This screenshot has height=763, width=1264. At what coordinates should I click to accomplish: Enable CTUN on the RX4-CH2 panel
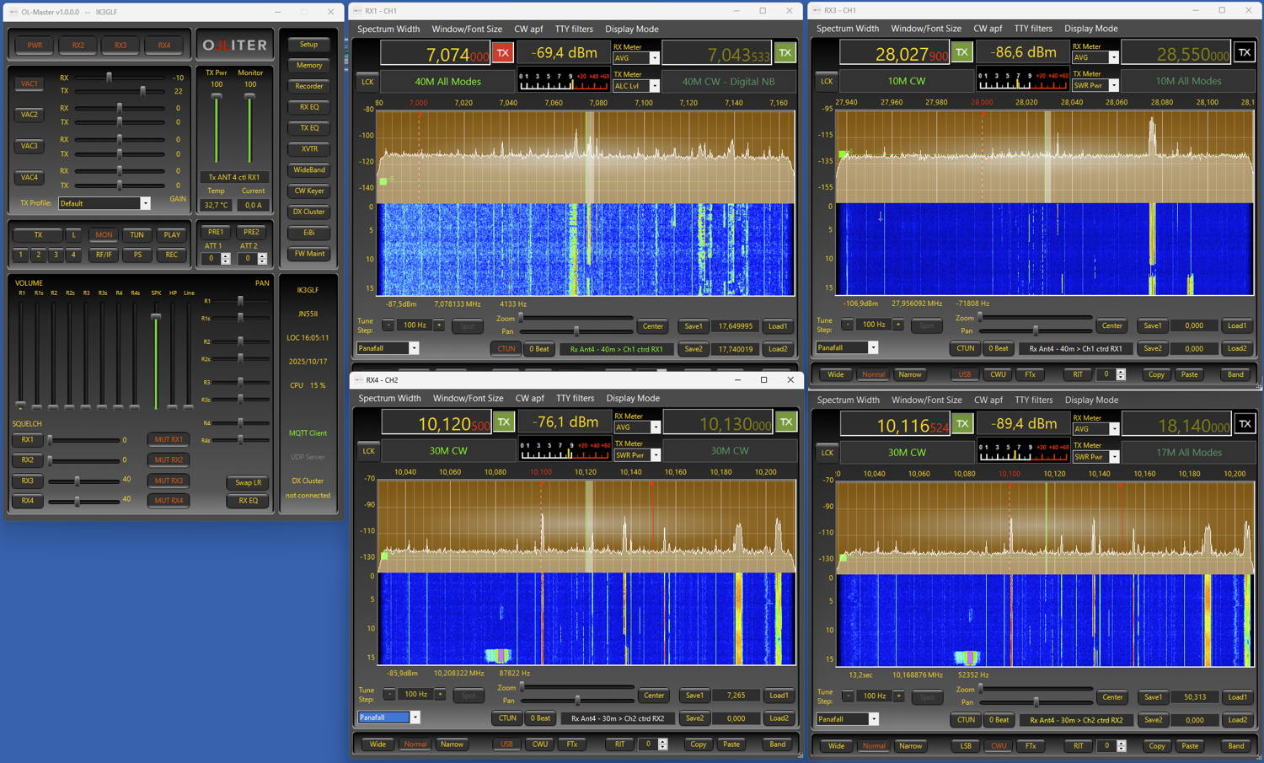click(506, 718)
